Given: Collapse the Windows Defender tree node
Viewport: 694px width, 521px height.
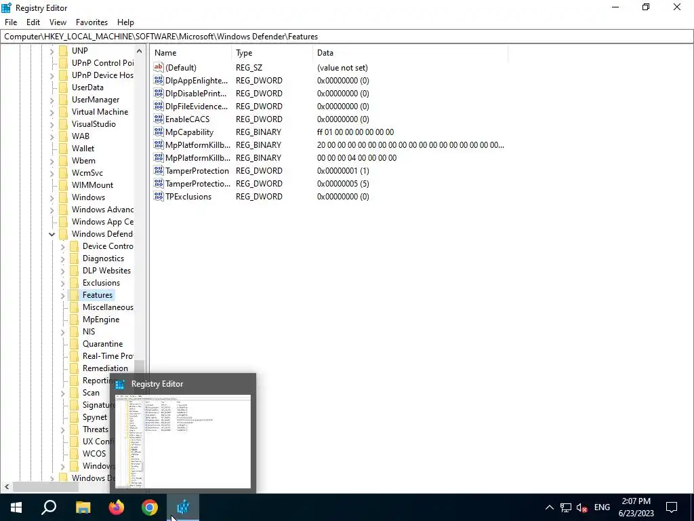Looking at the screenshot, I should click(x=52, y=234).
